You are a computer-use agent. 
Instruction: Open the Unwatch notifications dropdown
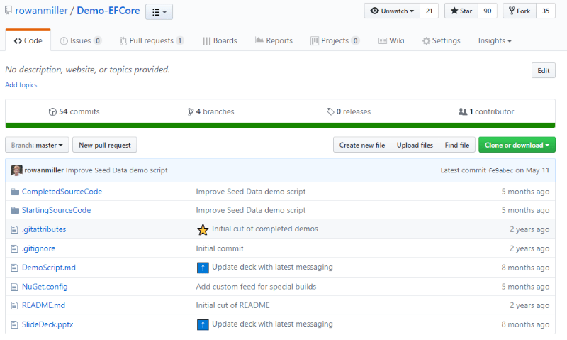click(392, 11)
